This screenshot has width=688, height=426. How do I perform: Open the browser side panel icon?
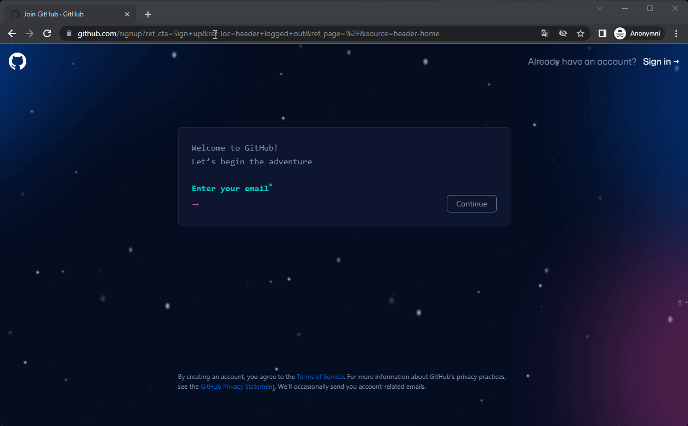601,33
